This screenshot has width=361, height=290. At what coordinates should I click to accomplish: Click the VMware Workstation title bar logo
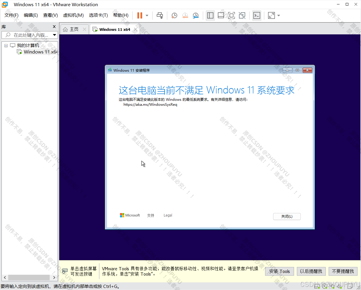coord(5,4)
